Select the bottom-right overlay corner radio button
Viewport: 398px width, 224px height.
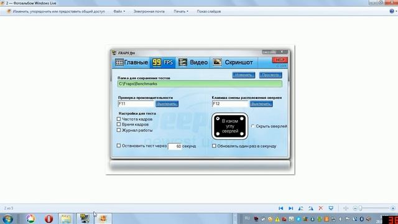(x=242, y=134)
